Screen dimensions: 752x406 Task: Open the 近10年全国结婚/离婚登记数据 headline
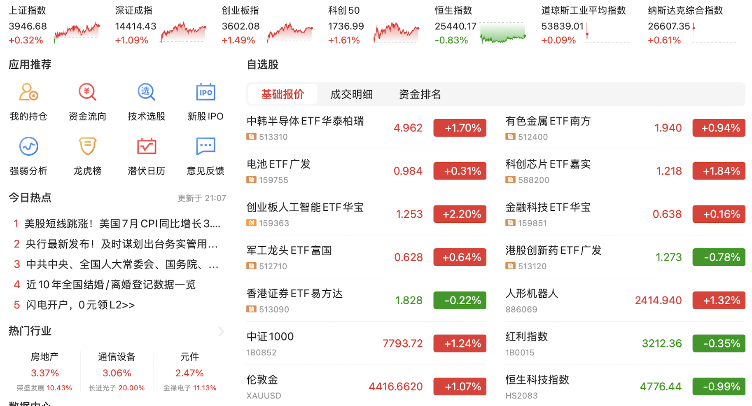pyautogui.click(x=105, y=285)
